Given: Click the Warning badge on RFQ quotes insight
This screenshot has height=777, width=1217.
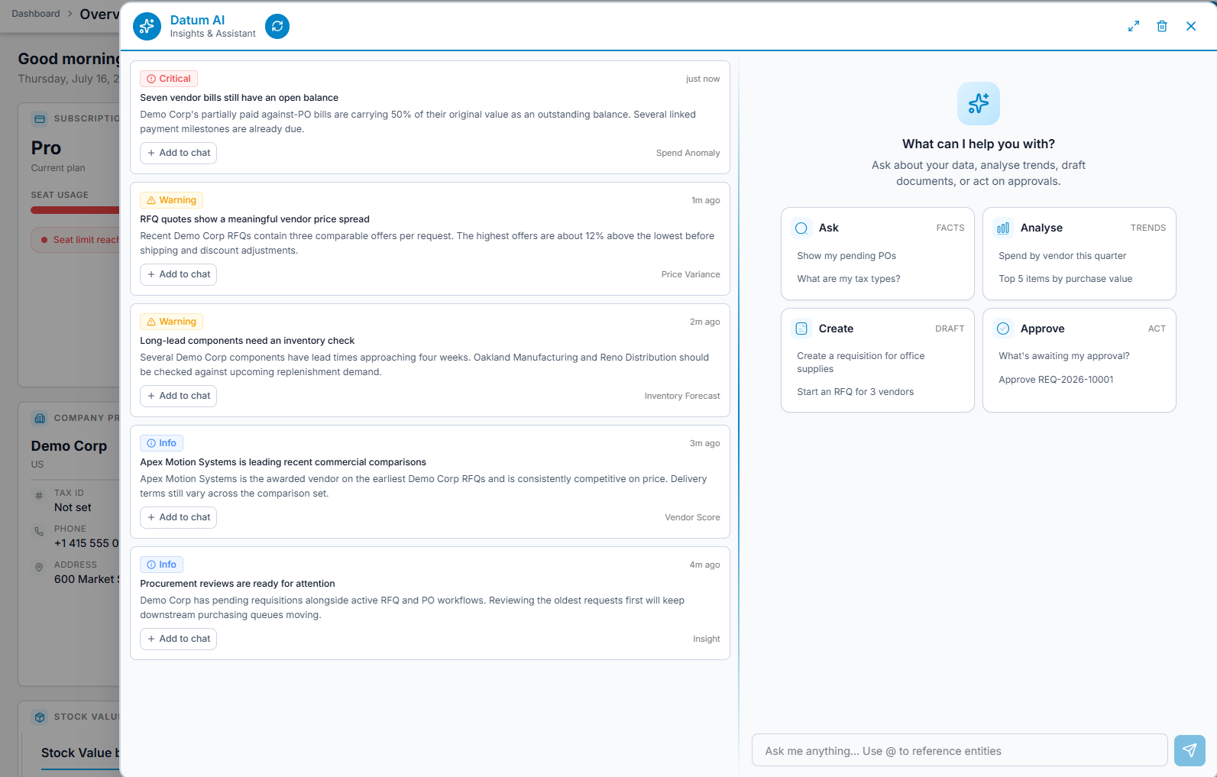Looking at the screenshot, I should [x=171, y=200].
